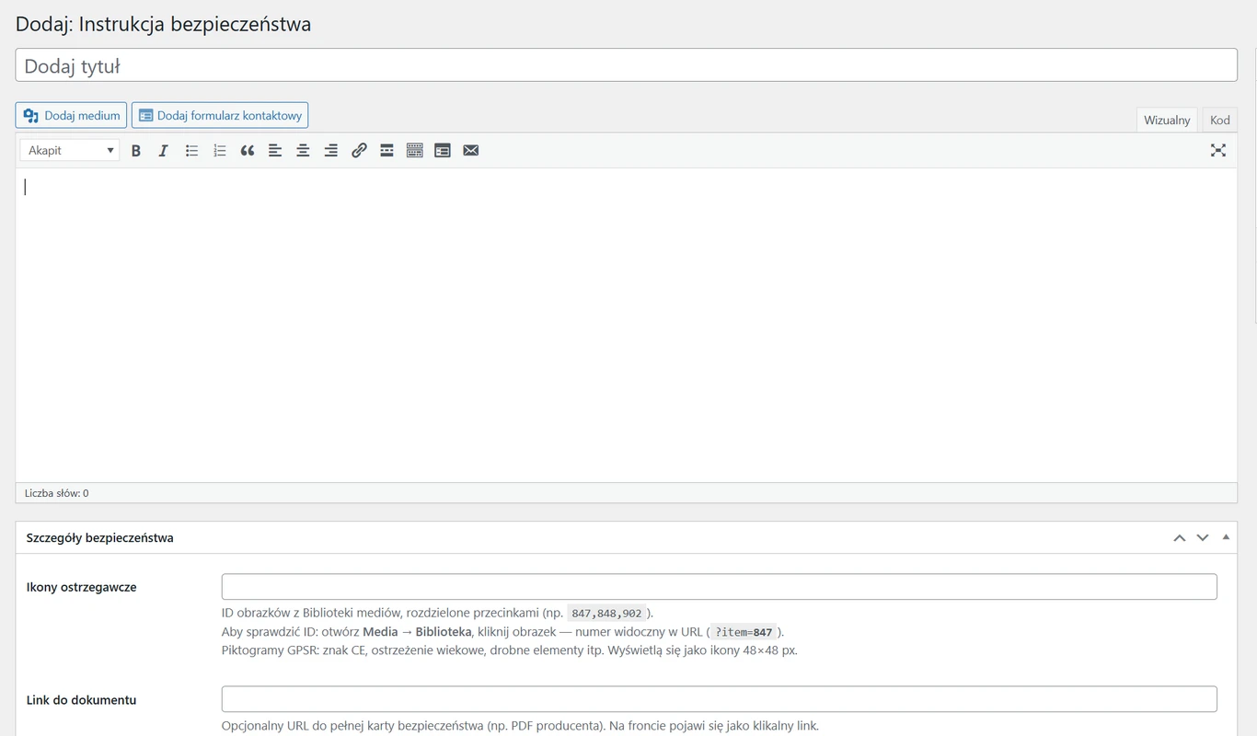Focus the Ikony ostrzegawcze input field
Image resolution: width=1257 pixels, height=736 pixels.
pyautogui.click(x=719, y=587)
